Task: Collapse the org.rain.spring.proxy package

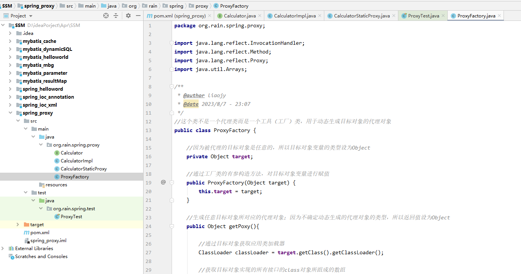Action: pyautogui.click(x=41, y=145)
